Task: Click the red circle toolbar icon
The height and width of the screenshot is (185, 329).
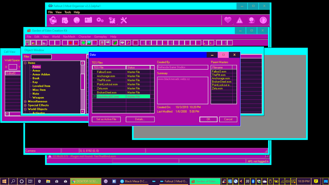Action: 70,43
